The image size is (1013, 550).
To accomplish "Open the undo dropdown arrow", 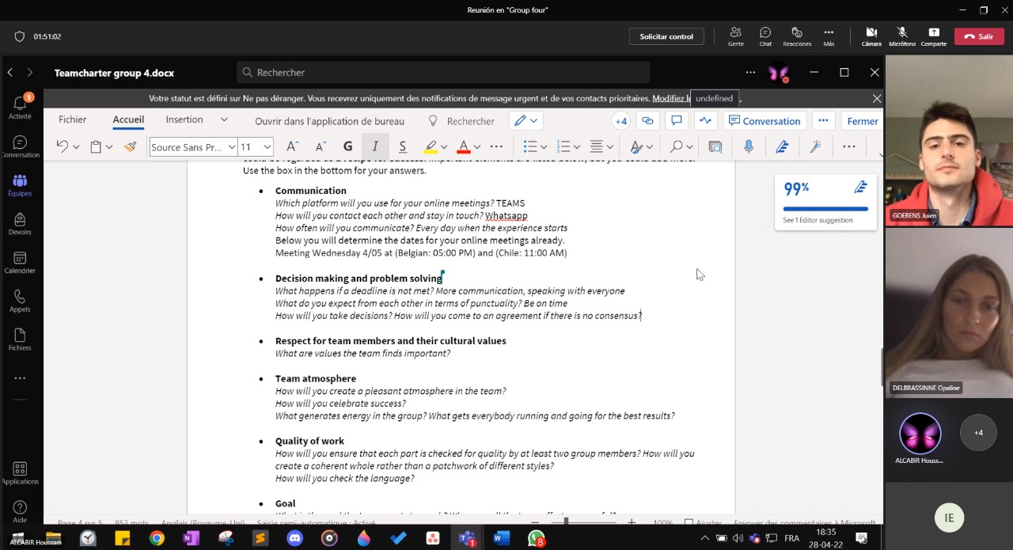I will 76,146.
